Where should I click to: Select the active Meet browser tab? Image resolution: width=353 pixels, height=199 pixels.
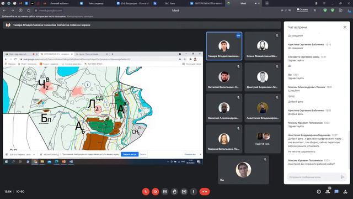click(x=243, y=3)
